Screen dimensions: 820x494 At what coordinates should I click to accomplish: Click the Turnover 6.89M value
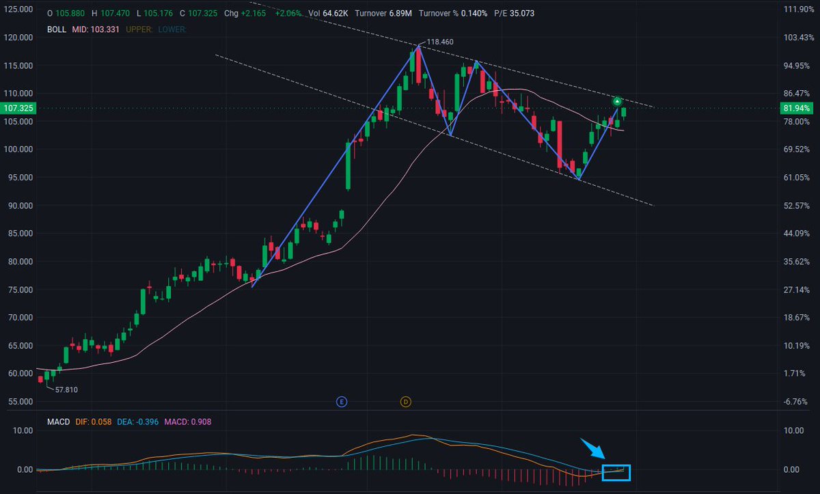[x=383, y=12]
